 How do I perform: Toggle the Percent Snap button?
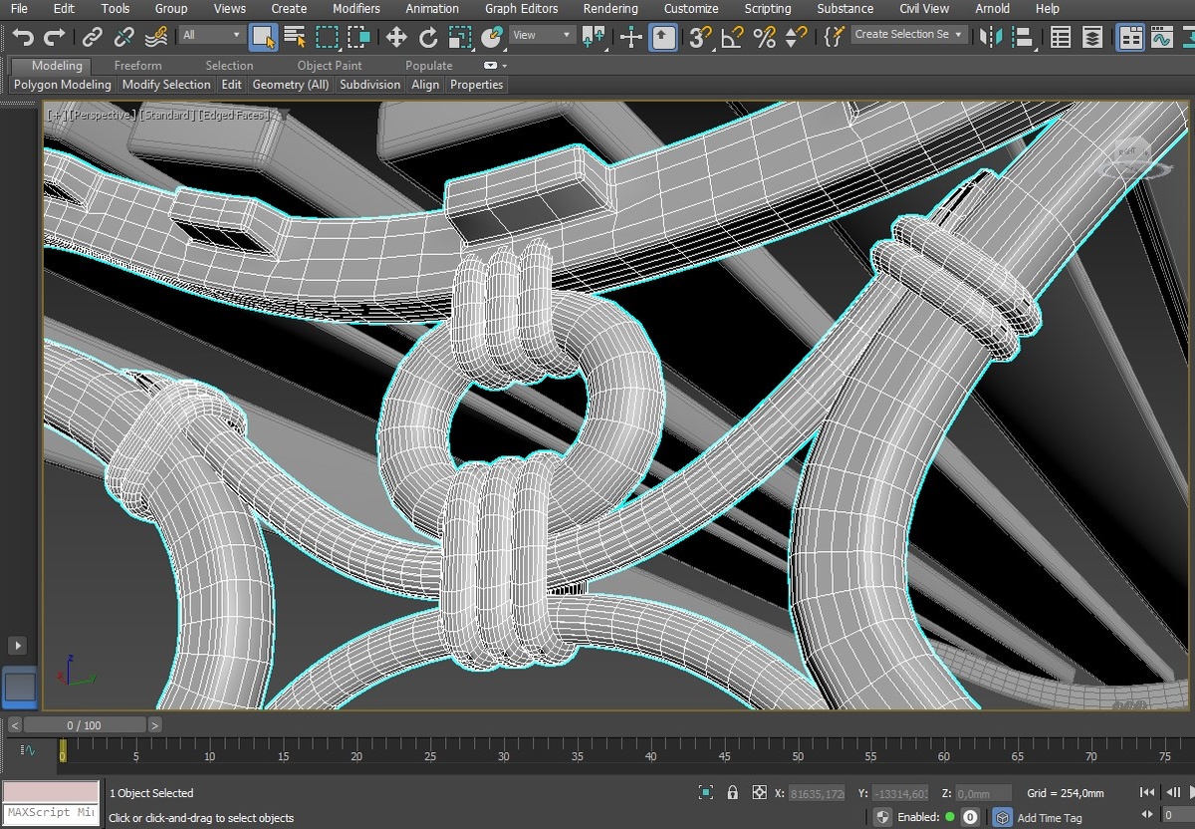click(x=764, y=37)
